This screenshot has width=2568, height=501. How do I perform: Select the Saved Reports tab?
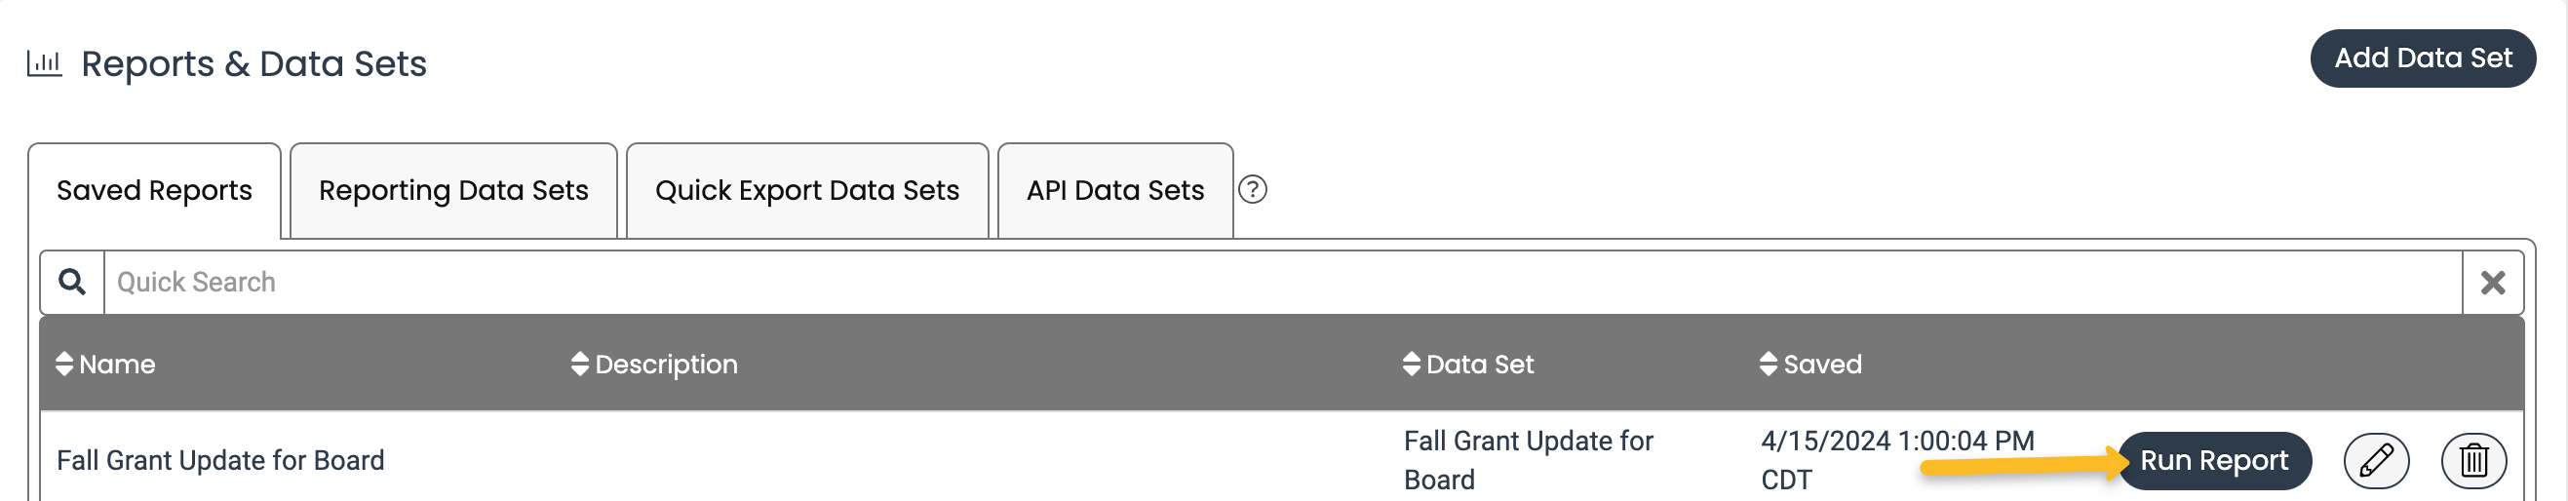154,190
